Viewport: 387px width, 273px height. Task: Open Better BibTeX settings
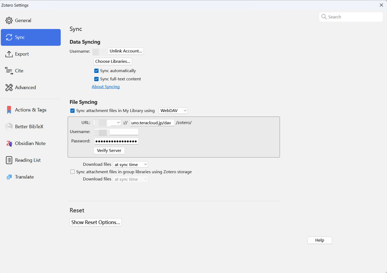pyautogui.click(x=31, y=127)
